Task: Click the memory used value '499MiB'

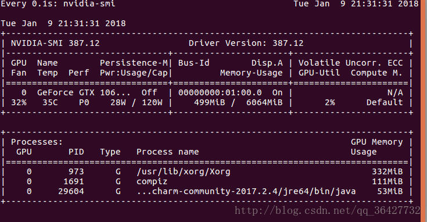Action: point(209,102)
